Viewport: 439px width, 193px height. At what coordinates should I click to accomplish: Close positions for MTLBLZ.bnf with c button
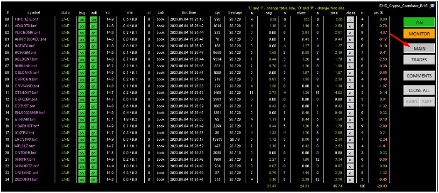(x=351, y=146)
